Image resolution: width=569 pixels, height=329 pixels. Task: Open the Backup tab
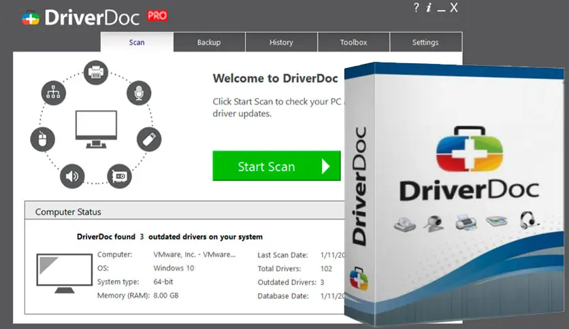[x=209, y=42]
